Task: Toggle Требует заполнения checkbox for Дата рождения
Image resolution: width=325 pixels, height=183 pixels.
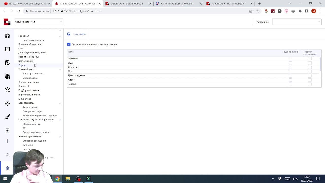Action: [310, 76]
